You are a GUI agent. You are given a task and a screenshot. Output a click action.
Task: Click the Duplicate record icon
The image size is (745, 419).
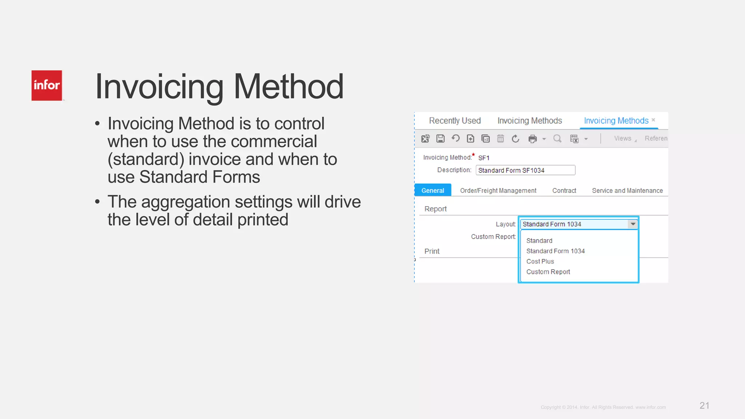click(x=486, y=139)
